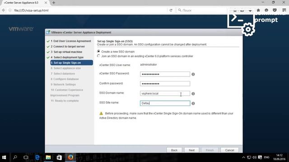289x162 pixels.
Task: Click step 6 Select appliance size
Action: pos(66,68)
